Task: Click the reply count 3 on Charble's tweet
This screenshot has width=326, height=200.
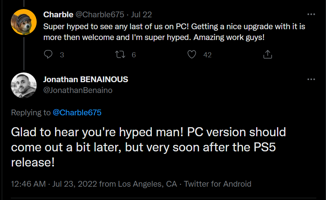Action: [x=62, y=55]
